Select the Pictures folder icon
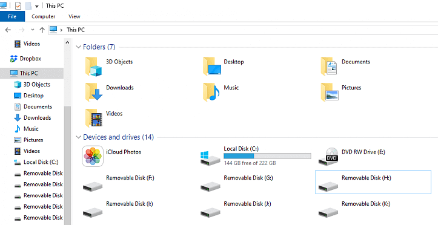 click(x=330, y=93)
